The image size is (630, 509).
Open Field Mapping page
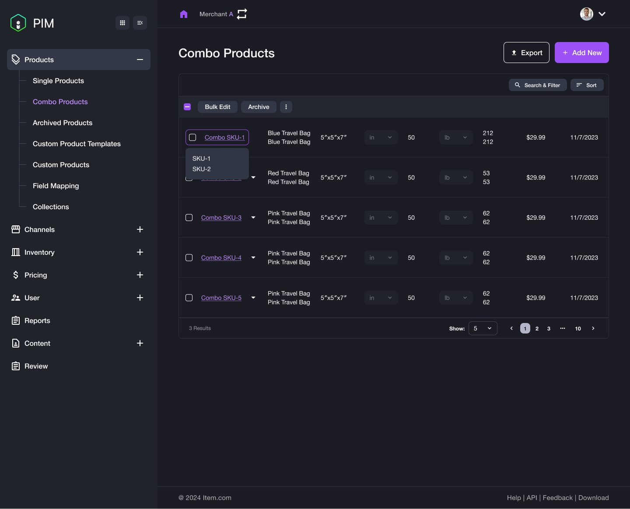click(x=56, y=186)
